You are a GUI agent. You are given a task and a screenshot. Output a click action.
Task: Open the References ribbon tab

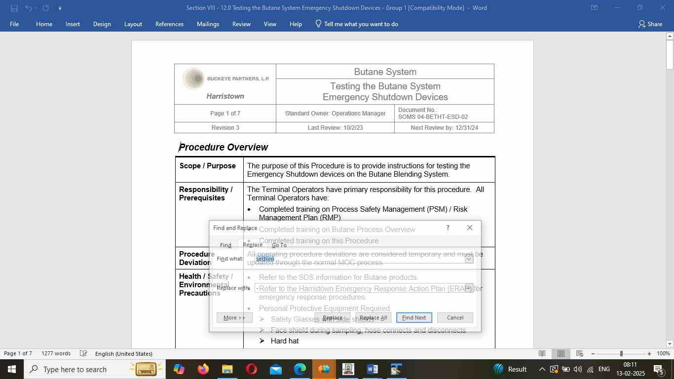click(169, 24)
